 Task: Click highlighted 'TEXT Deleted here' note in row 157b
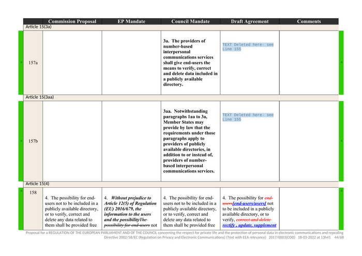click(x=248, y=117)
